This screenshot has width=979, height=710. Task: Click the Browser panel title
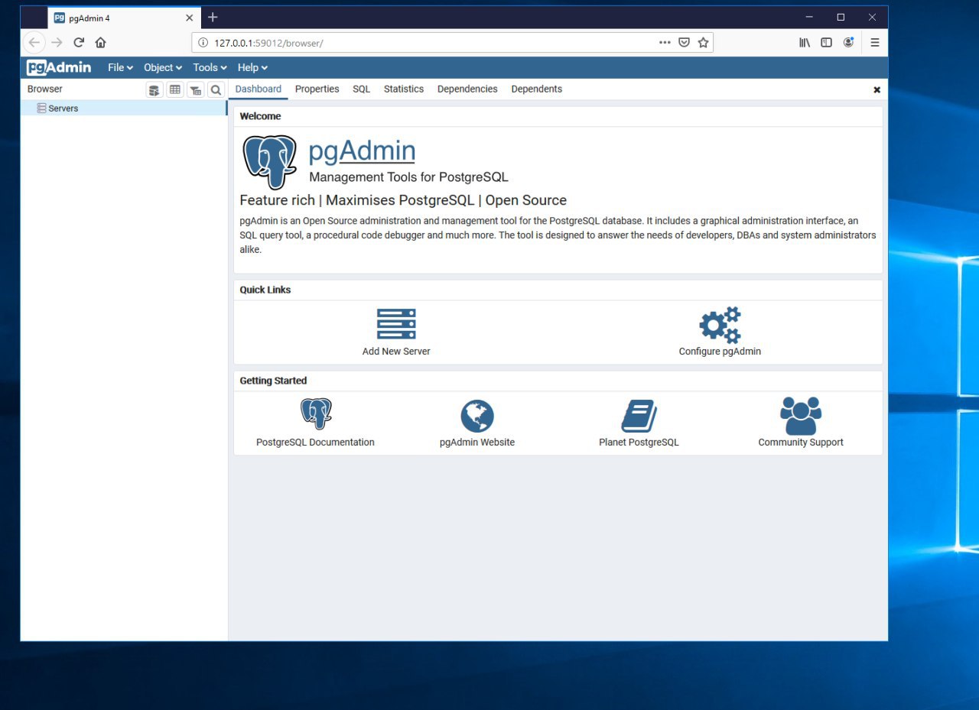tap(45, 89)
